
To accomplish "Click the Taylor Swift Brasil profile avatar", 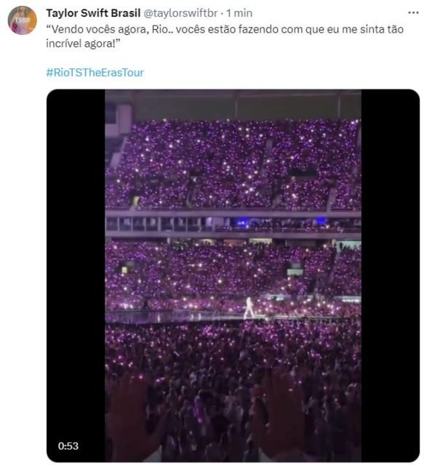I will tap(23, 20).
